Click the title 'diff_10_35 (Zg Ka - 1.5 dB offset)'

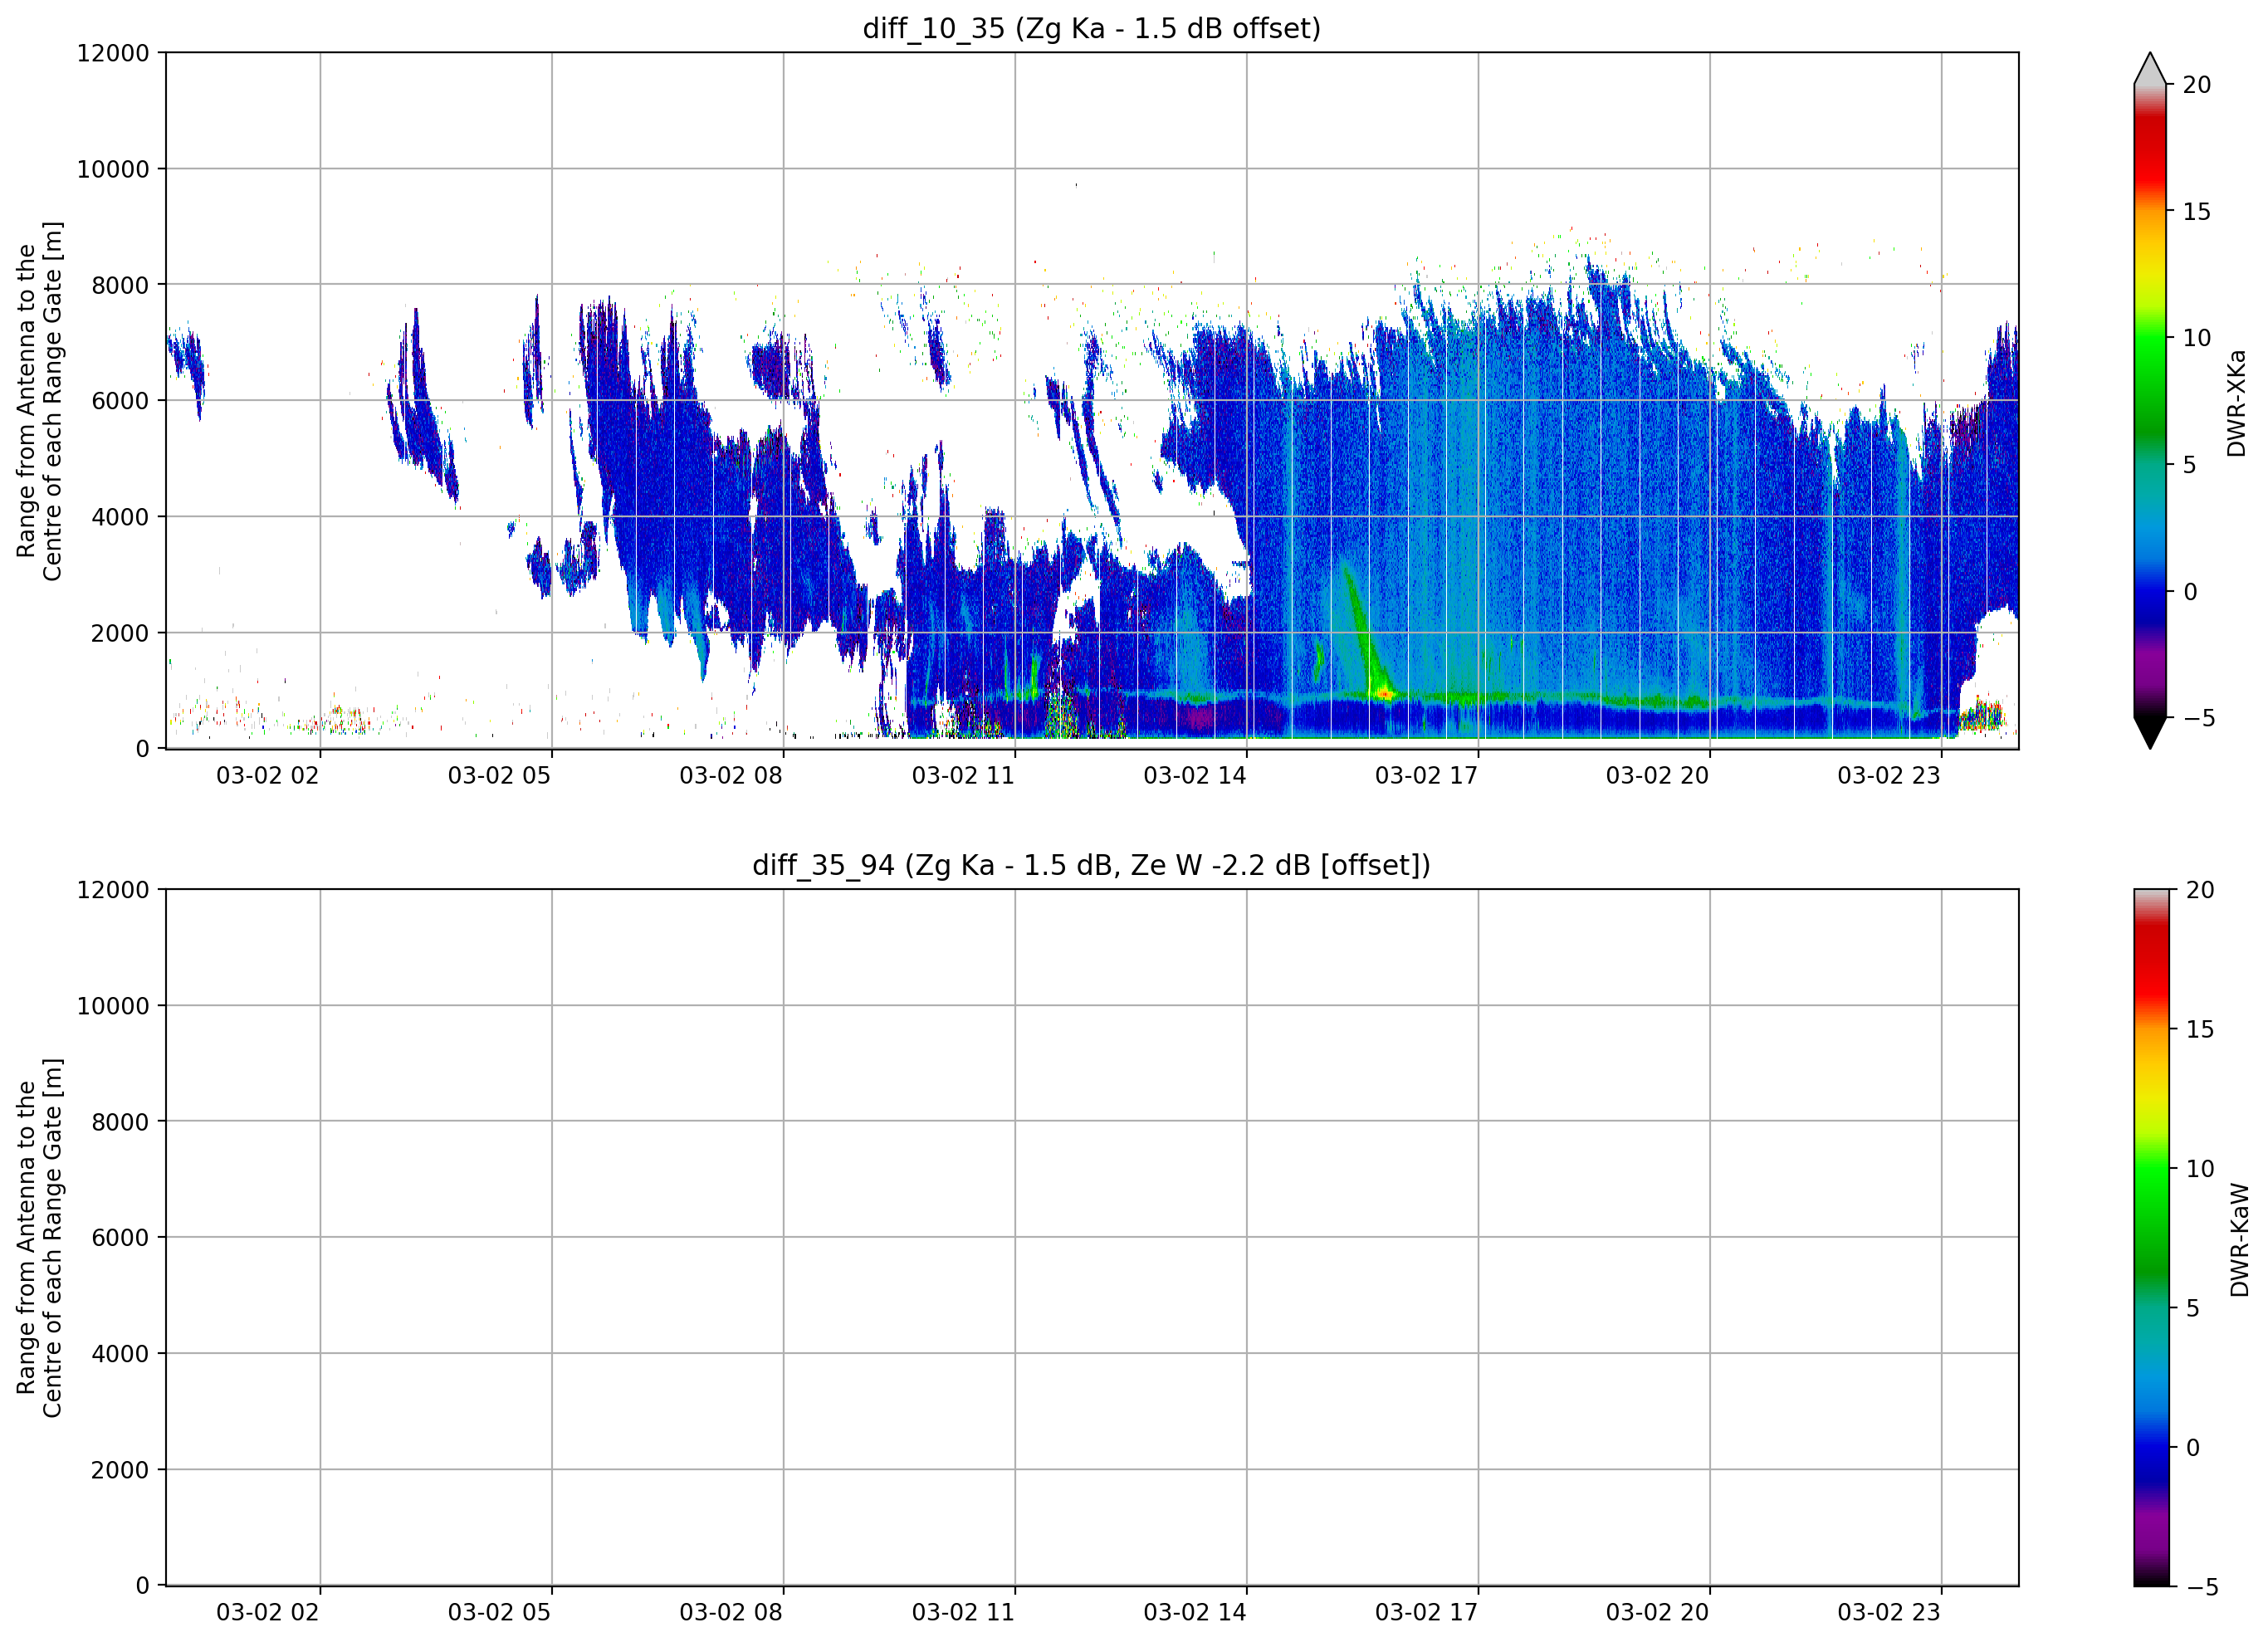1091,28
